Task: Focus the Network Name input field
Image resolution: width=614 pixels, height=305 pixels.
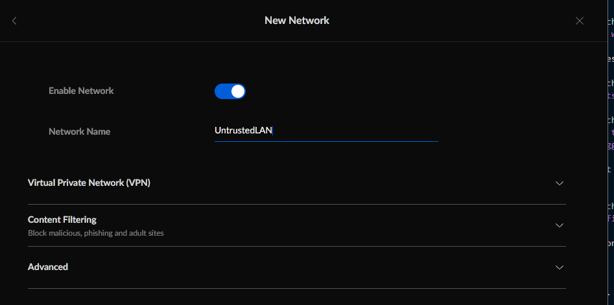Action: 326,131
